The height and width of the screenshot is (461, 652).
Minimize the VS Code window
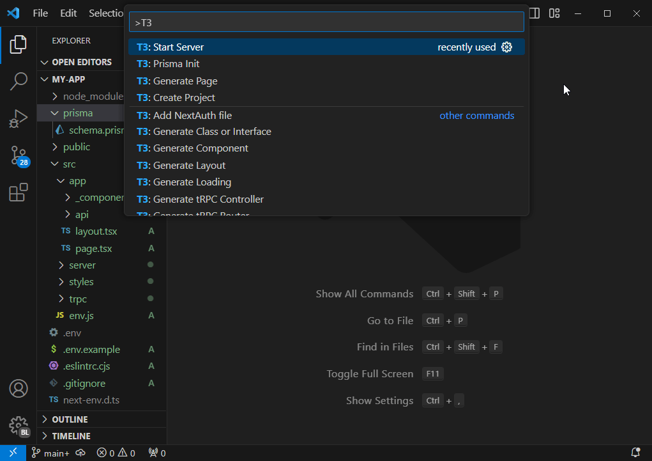(x=577, y=13)
